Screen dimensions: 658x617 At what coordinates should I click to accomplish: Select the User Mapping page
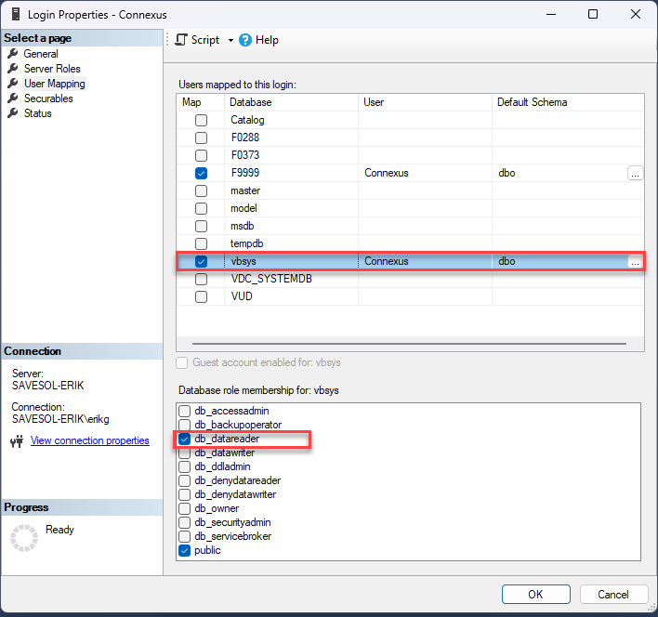click(x=54, y=84)
